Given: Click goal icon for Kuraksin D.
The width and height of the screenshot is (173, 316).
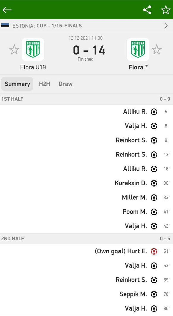Looking at the screenshot, I should (154, 183).
